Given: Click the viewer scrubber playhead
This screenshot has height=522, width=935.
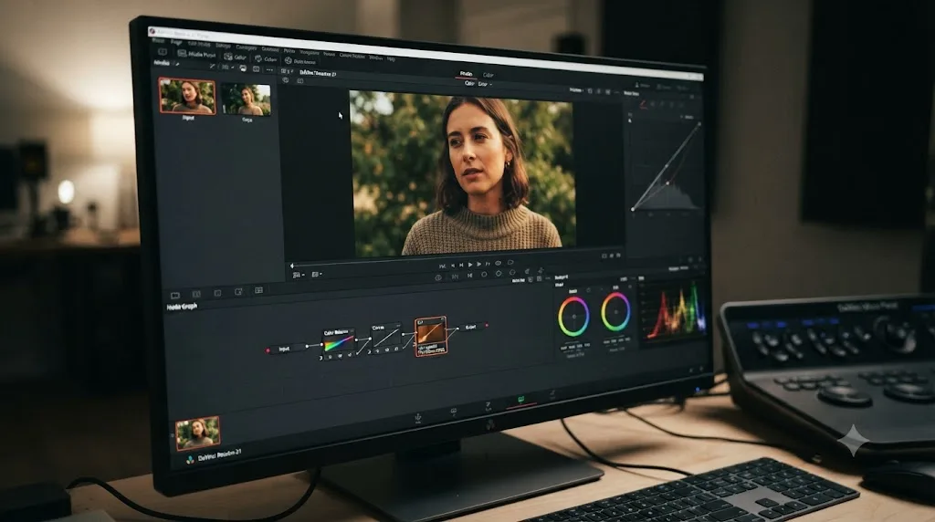Looking at the screenshot, I should (x=292, y=266).
